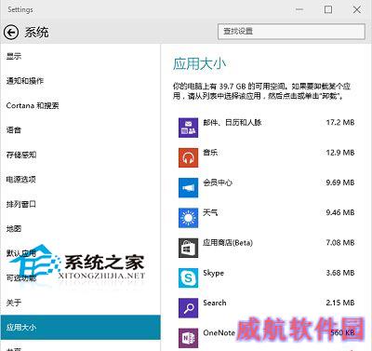Close the Settings window
This screenshot has width=372, height=351.
coord(357,9)
